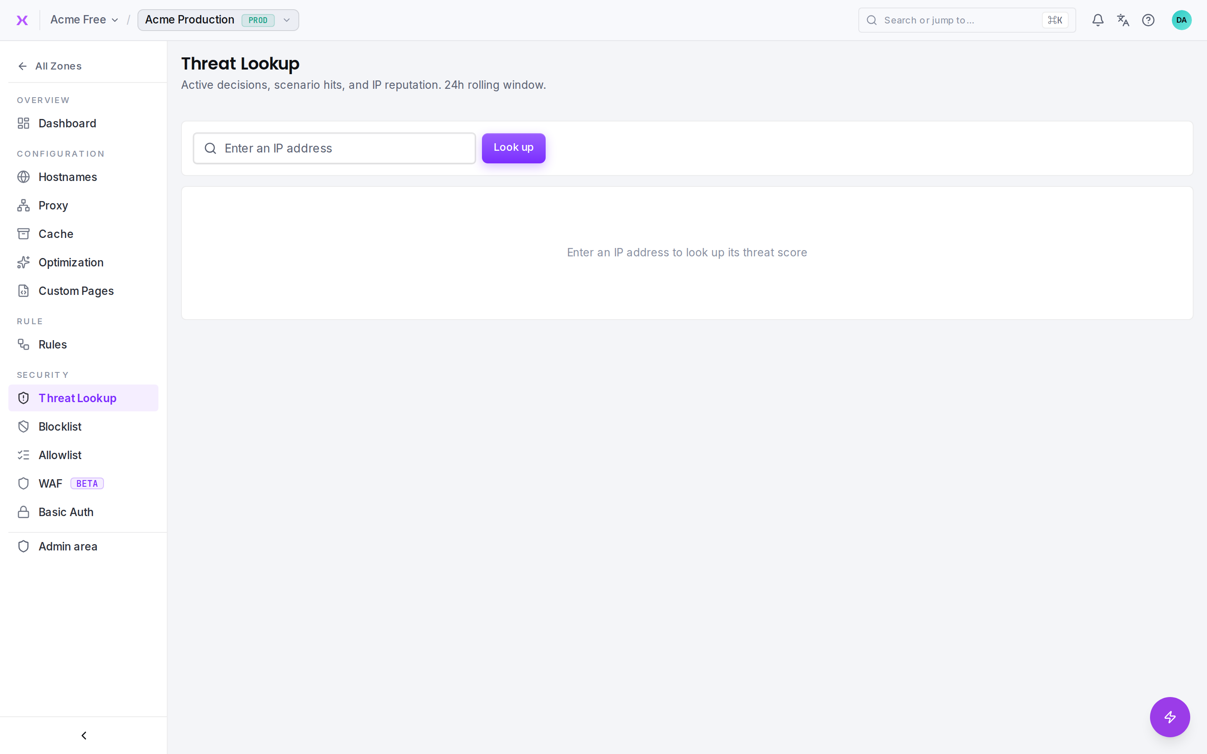
Task: Click the Basic Auth lock icon
Action: point(23,512)
